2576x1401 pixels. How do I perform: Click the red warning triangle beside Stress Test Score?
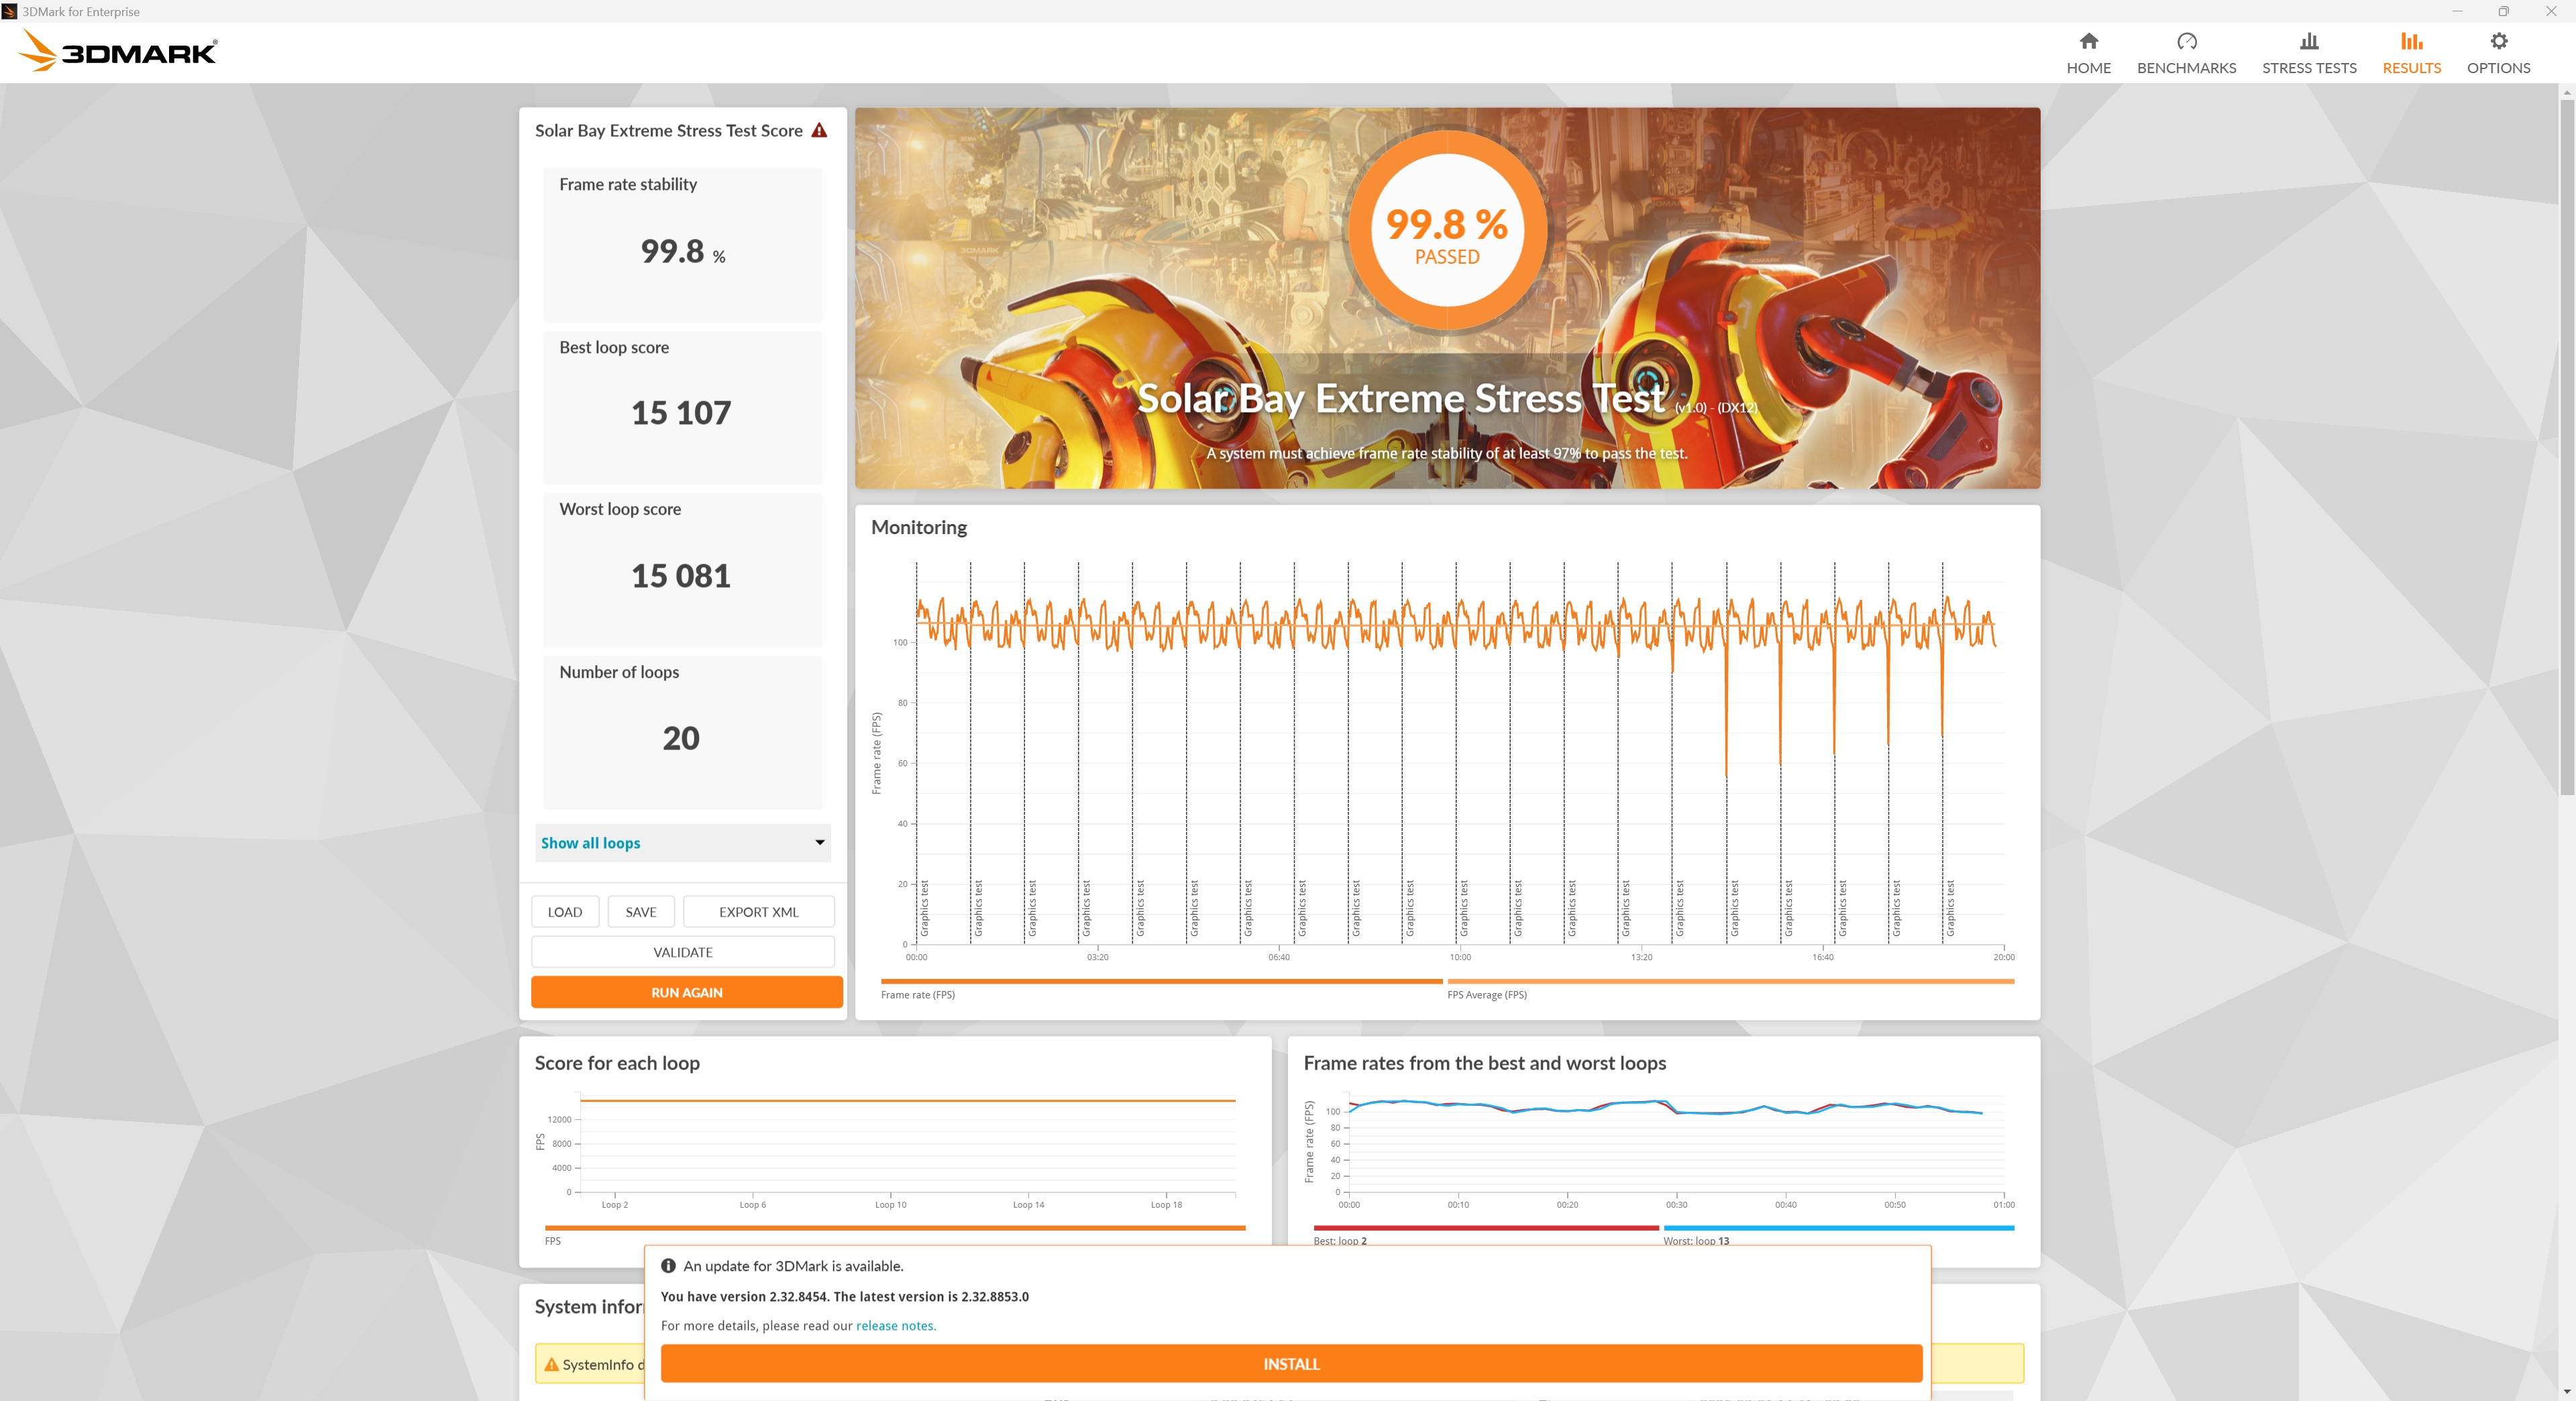819,131
